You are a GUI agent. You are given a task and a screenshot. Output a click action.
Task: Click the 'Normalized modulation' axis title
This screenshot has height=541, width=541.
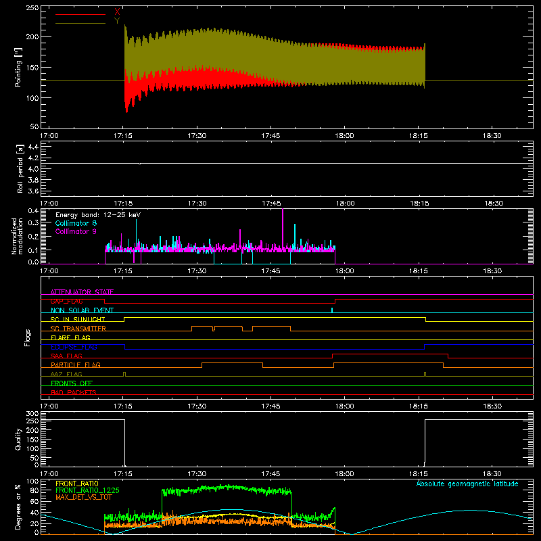click(x=17, y=236)
